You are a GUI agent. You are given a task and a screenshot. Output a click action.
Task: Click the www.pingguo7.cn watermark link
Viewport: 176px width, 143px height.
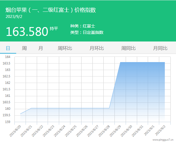pyautogui.click(x=163, y=140)
